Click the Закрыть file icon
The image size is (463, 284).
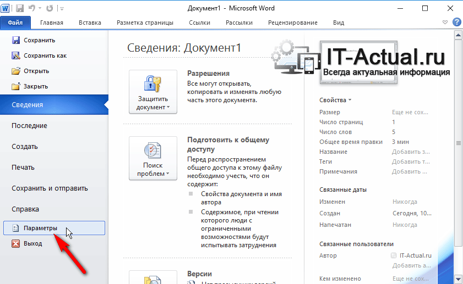(x=16, y=86)
